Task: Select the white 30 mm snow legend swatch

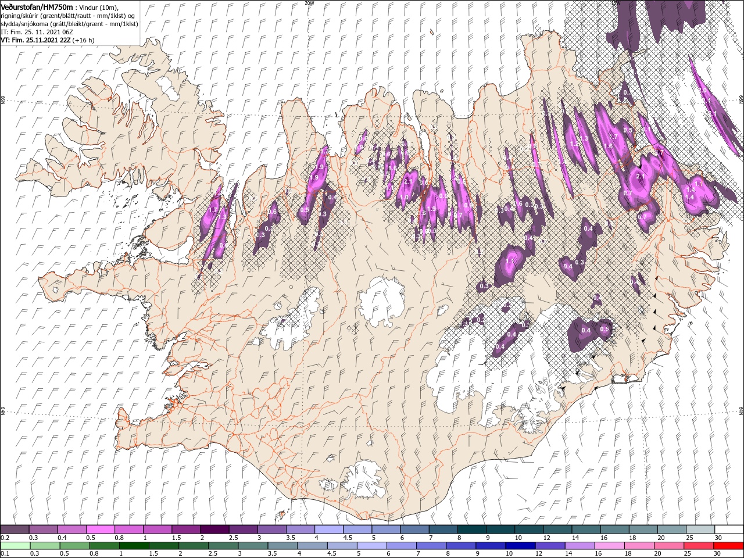Action: [x=729, y=529]
